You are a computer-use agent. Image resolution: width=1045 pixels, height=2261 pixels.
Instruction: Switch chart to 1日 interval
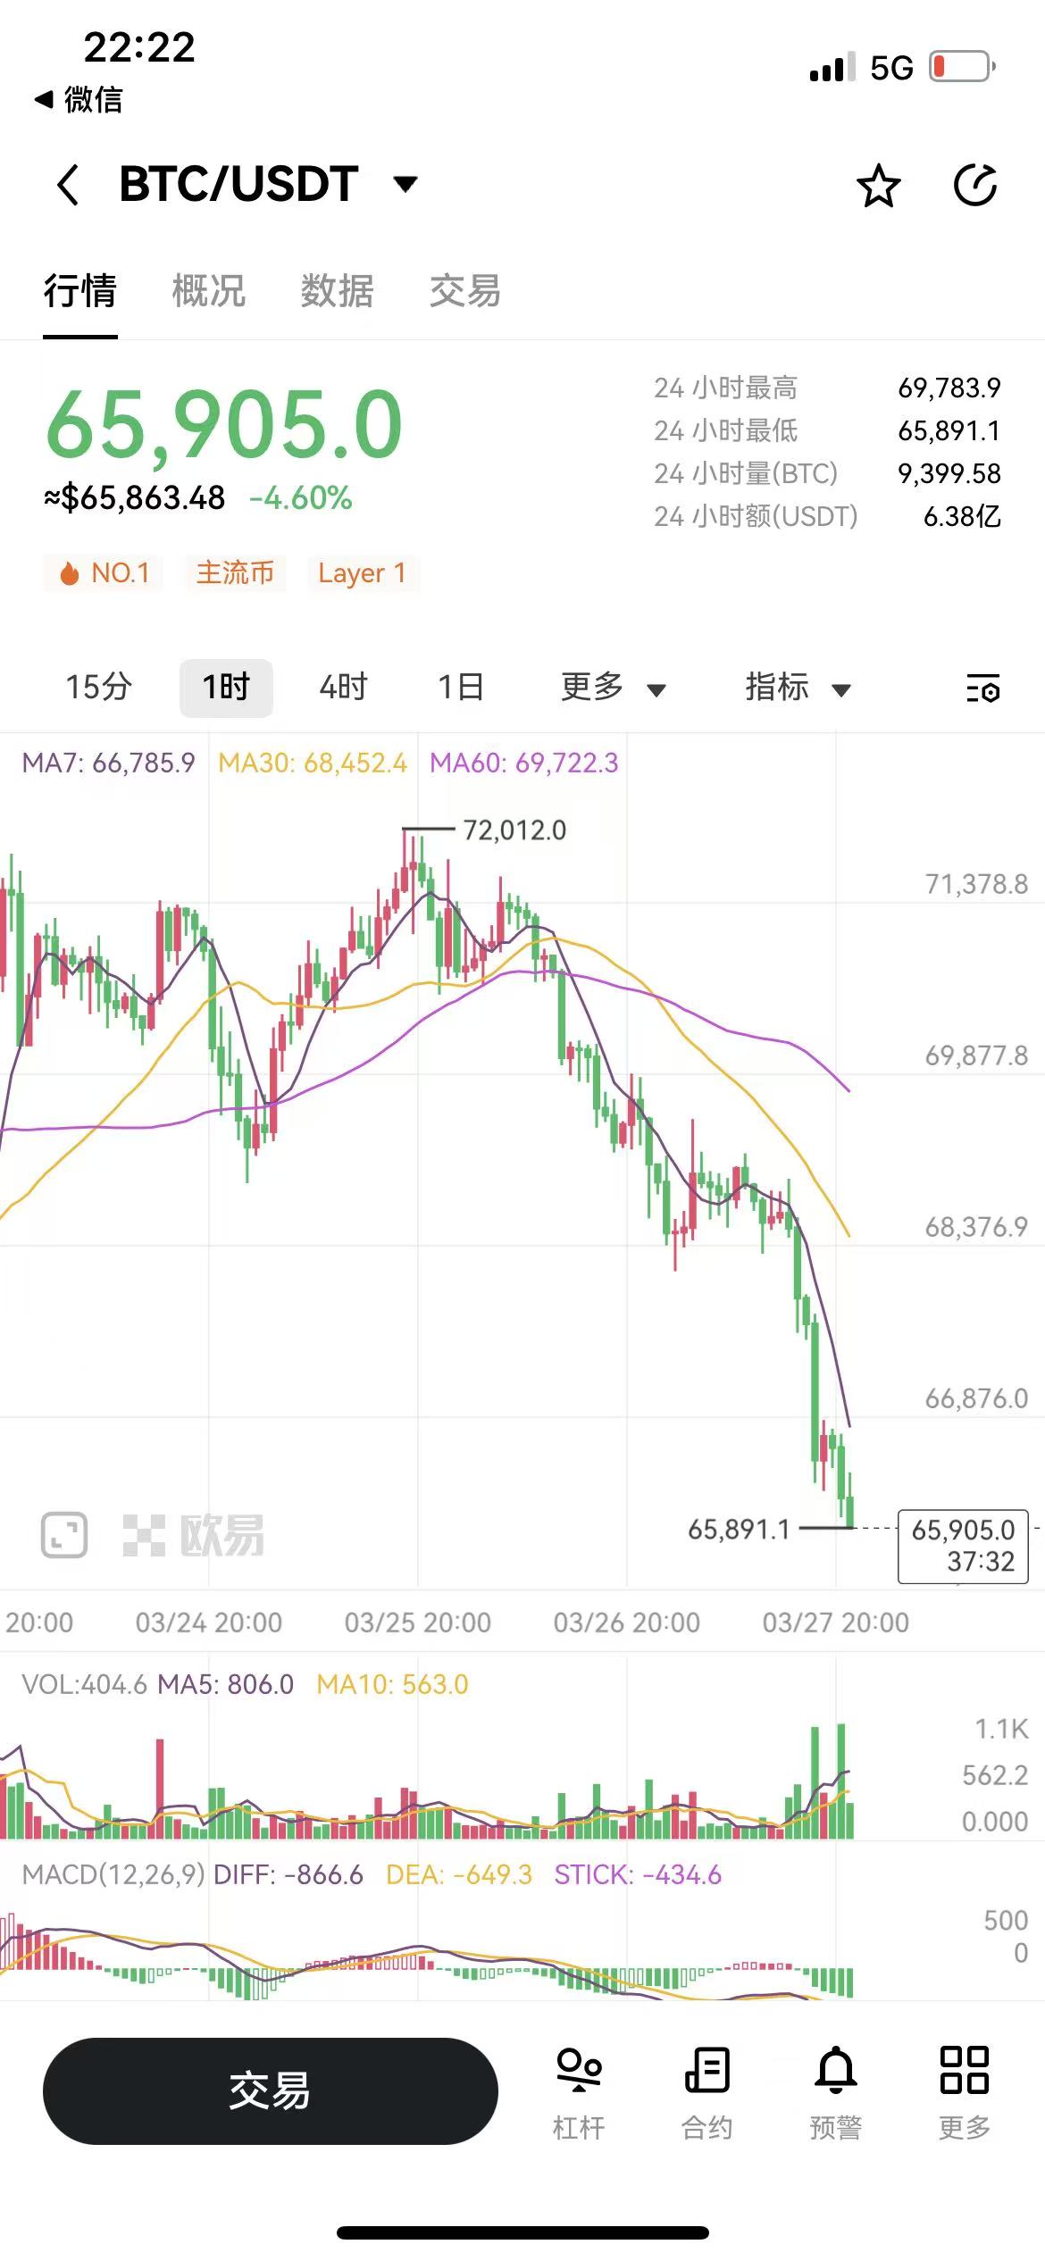[461, 688]
